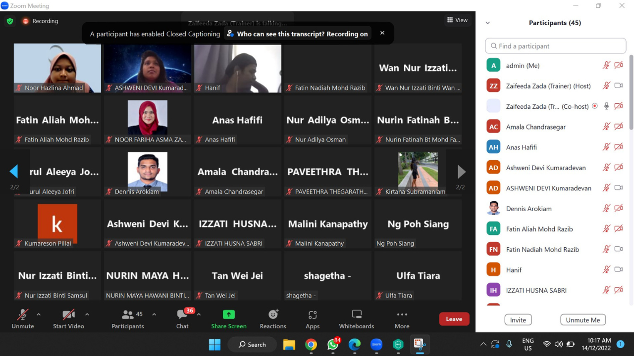This screenshot has height=356, width=634.
Task: Open Chat with 36 unread messages
Action: [x=182, y=319]
